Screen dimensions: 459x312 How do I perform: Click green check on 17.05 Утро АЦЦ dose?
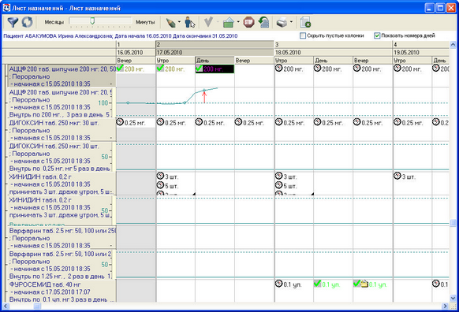pyautogui.click(x=160, y=69)
